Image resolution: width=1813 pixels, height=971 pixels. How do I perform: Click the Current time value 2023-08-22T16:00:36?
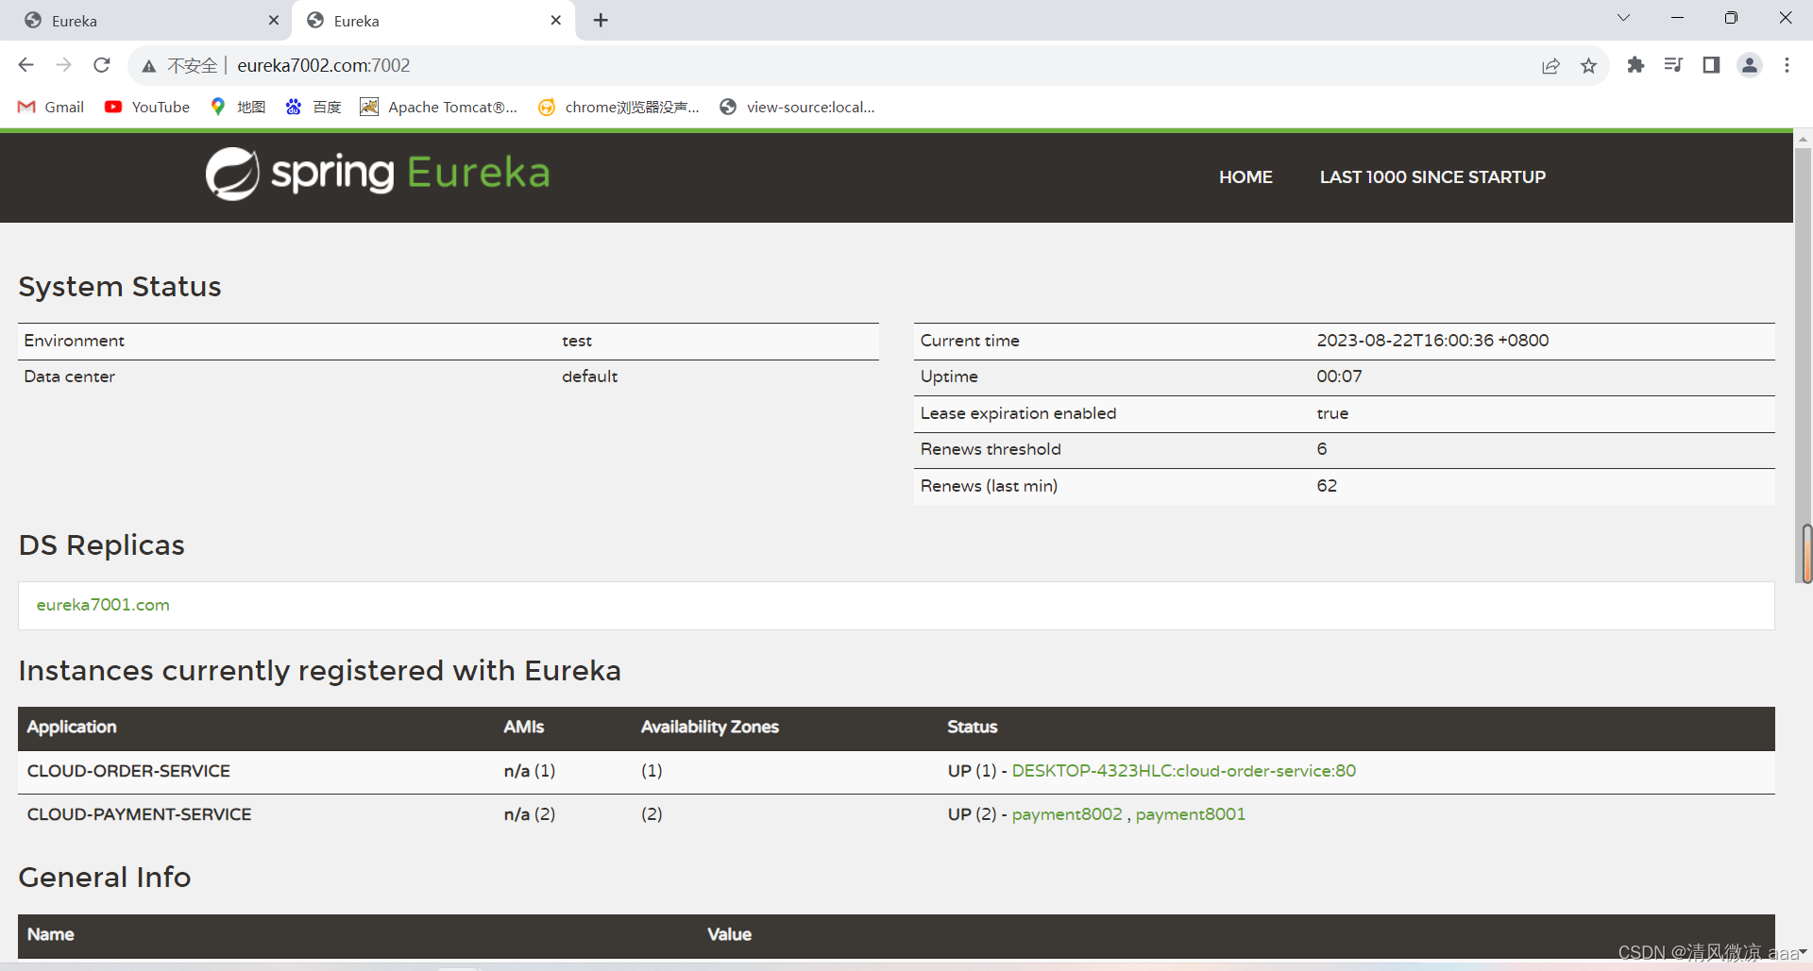point(1432,341)
